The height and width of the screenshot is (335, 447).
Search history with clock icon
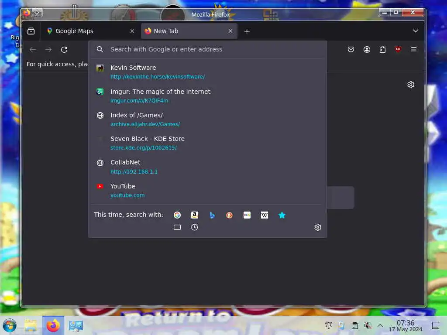[x=194, y=227]
